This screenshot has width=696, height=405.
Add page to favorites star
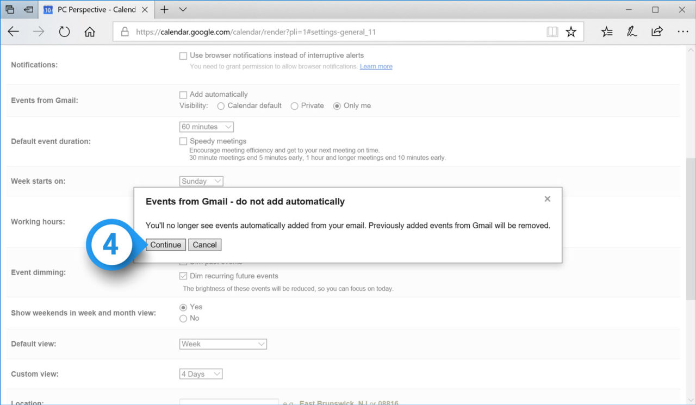point(571,32)
